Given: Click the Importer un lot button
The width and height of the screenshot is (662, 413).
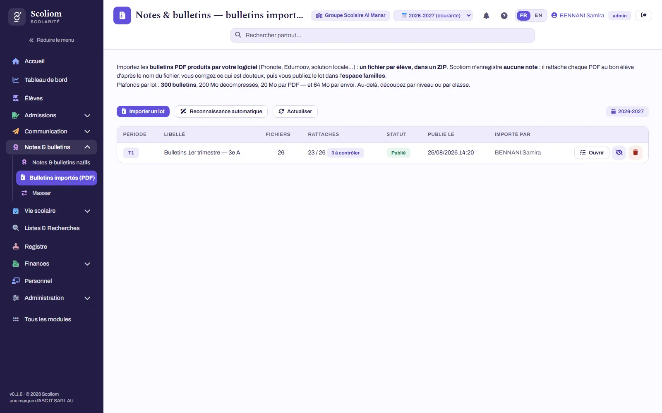Looking at the screenshot, I should [143, 112].
